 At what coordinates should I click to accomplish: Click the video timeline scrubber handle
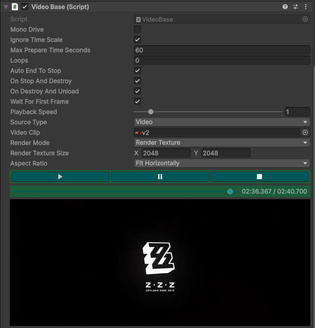click(230, 192)
